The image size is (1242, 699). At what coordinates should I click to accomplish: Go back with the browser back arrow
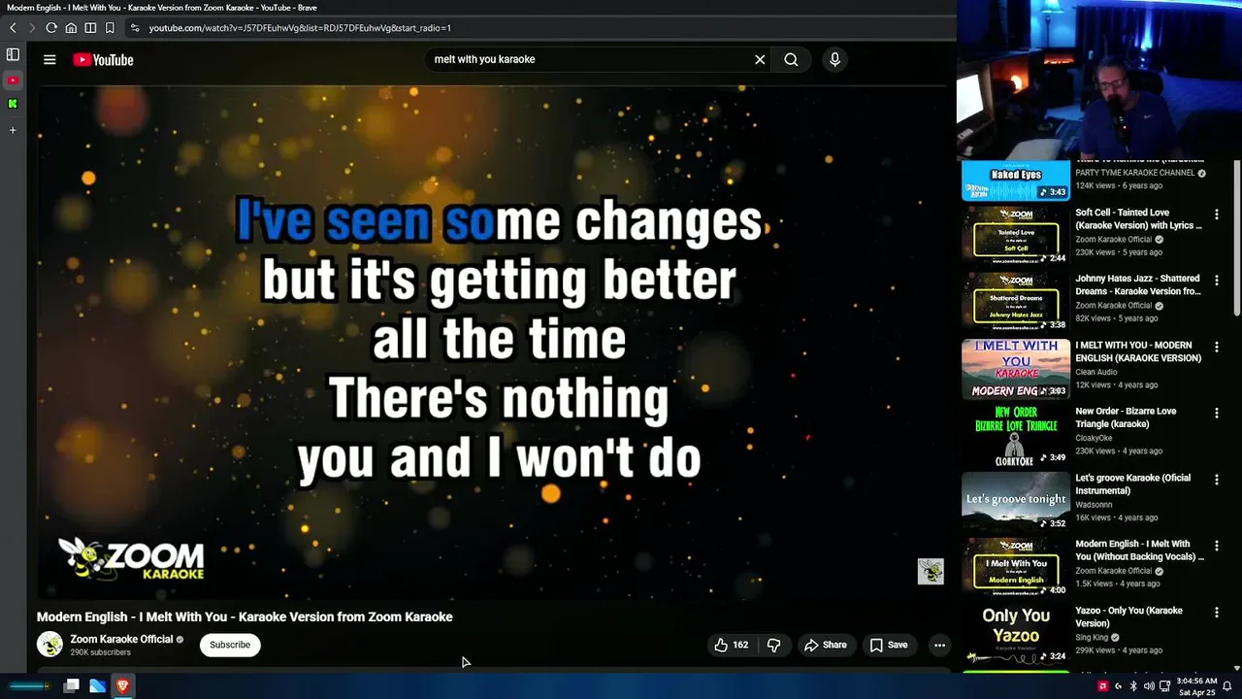(13, 28)
